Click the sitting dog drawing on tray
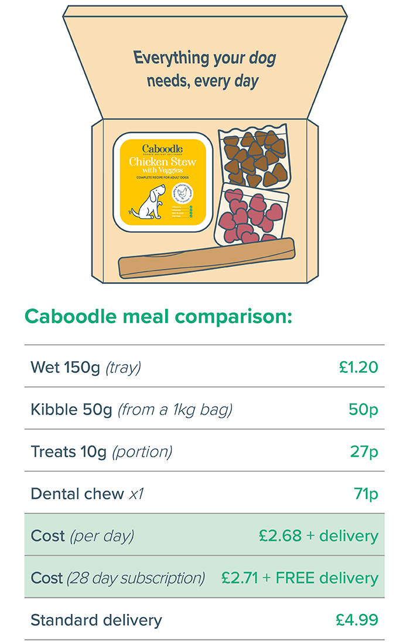Viewport: 410px width, 644px height. coord(148,203)
